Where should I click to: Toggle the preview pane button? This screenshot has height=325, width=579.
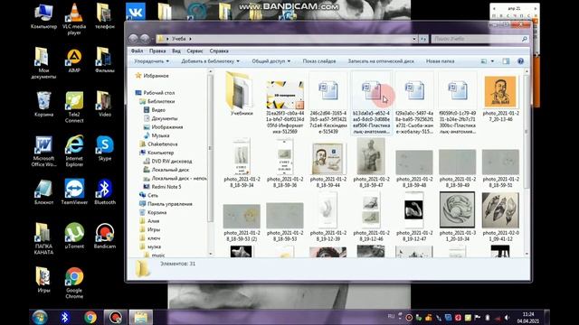click(x=506, y=61)
